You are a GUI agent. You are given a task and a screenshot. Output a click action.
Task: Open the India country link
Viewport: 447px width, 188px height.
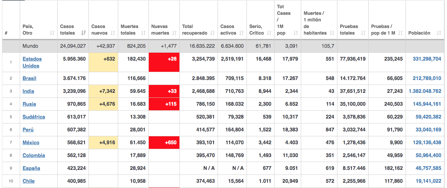(28, 91)
